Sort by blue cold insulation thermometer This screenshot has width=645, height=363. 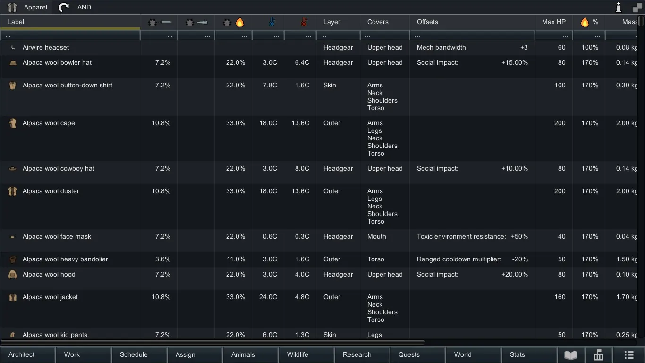(272, 22)
